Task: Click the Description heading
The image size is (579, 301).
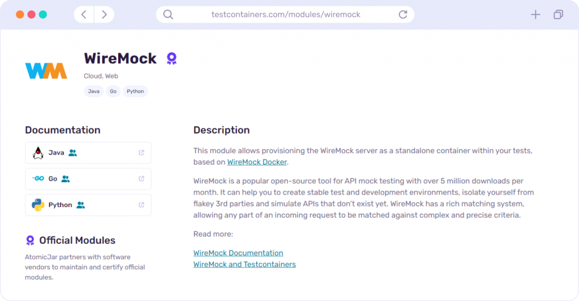Action: click(222, 130)
